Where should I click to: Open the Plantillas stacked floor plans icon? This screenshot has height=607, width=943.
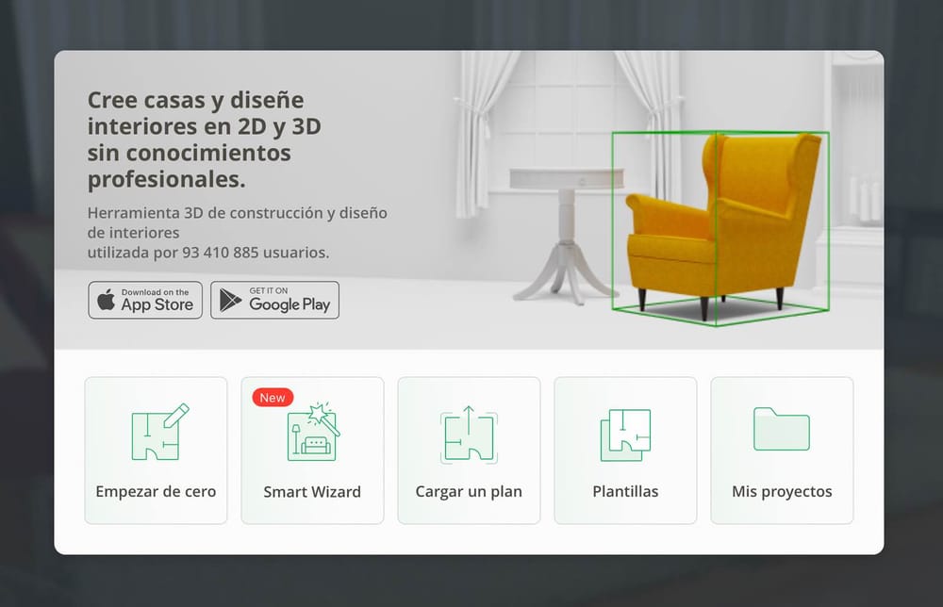(x=625, y=435)
